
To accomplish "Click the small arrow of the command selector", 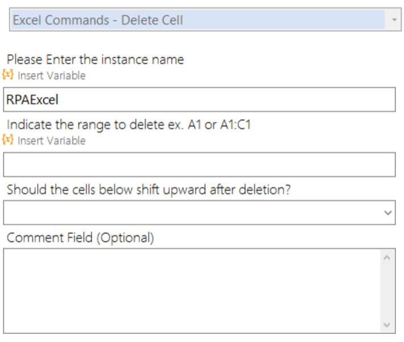I will click(x=394, y=19).
